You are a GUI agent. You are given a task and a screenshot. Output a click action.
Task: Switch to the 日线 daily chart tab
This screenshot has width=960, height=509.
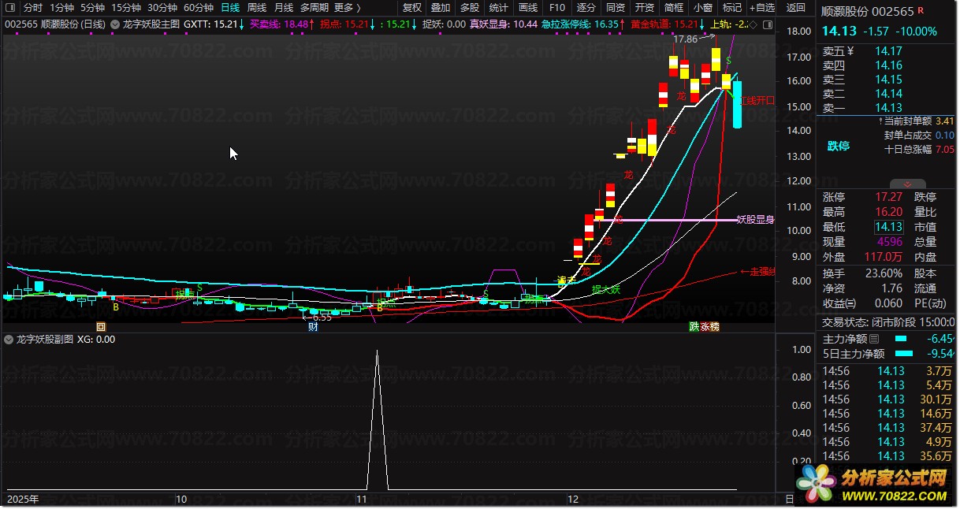click(x=230, y=8)
